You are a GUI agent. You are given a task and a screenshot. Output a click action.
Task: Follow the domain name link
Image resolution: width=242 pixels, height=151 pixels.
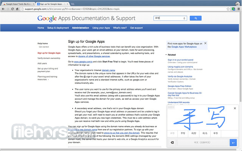(109, 70)
